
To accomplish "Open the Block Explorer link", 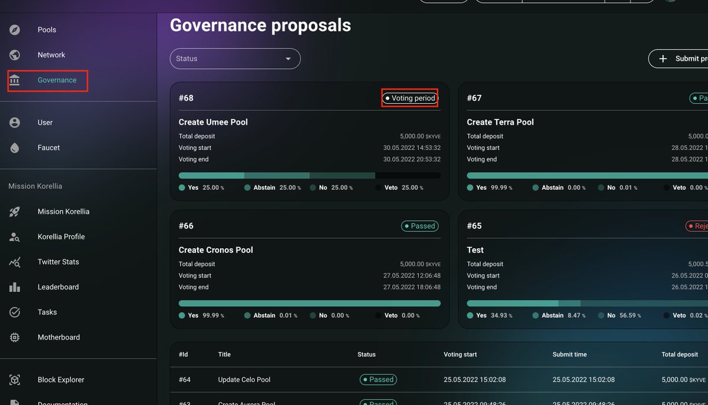I will pyautogui.click(x=61, y=380).
